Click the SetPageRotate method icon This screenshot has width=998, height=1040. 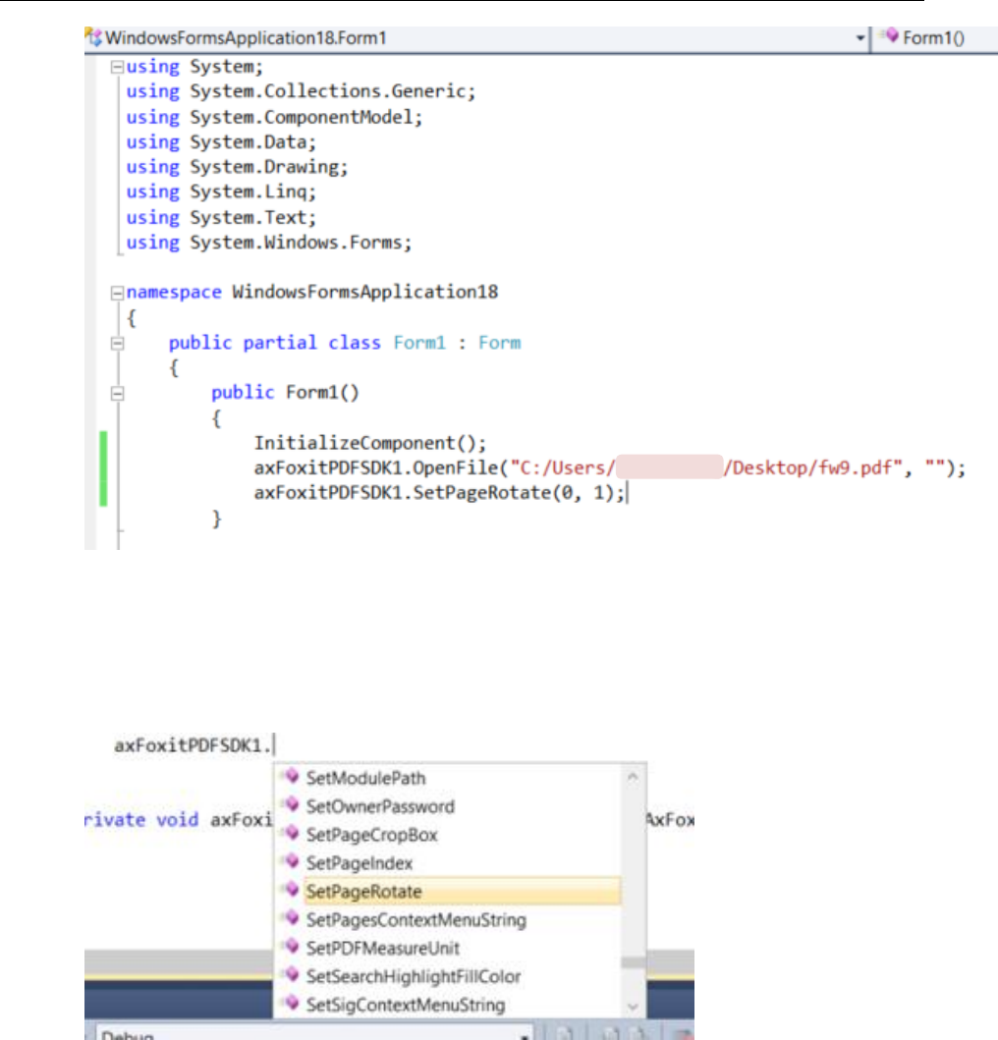(291, 890)
